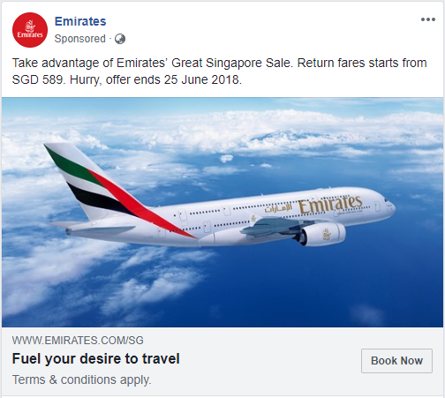Click the Emirates emblem on the jet engine
Image resolution: width=445 pixels, height=398 pixels.
(326, 234)
